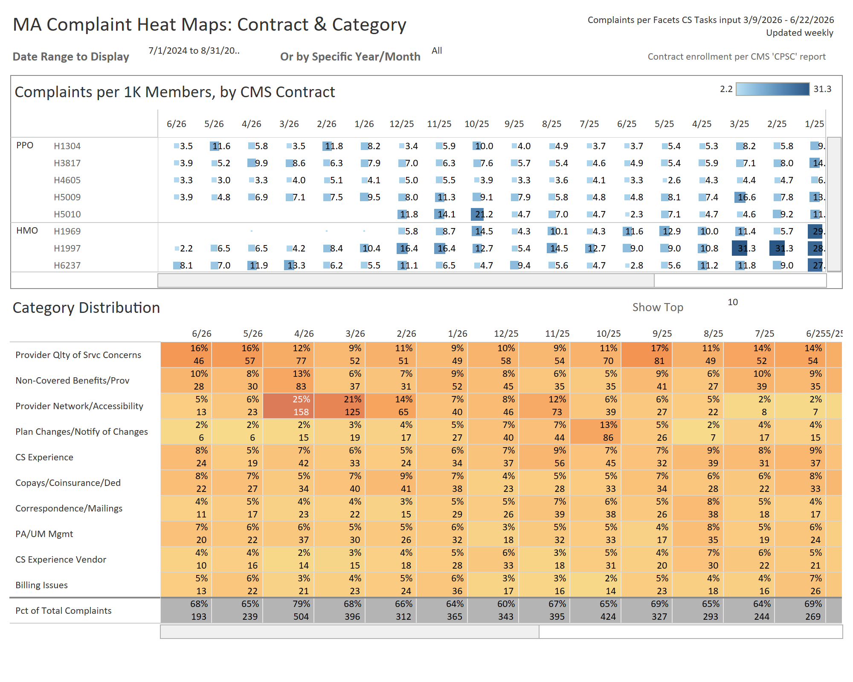
Task: Click the H1304 contract row label
Action: coord(67,146)
